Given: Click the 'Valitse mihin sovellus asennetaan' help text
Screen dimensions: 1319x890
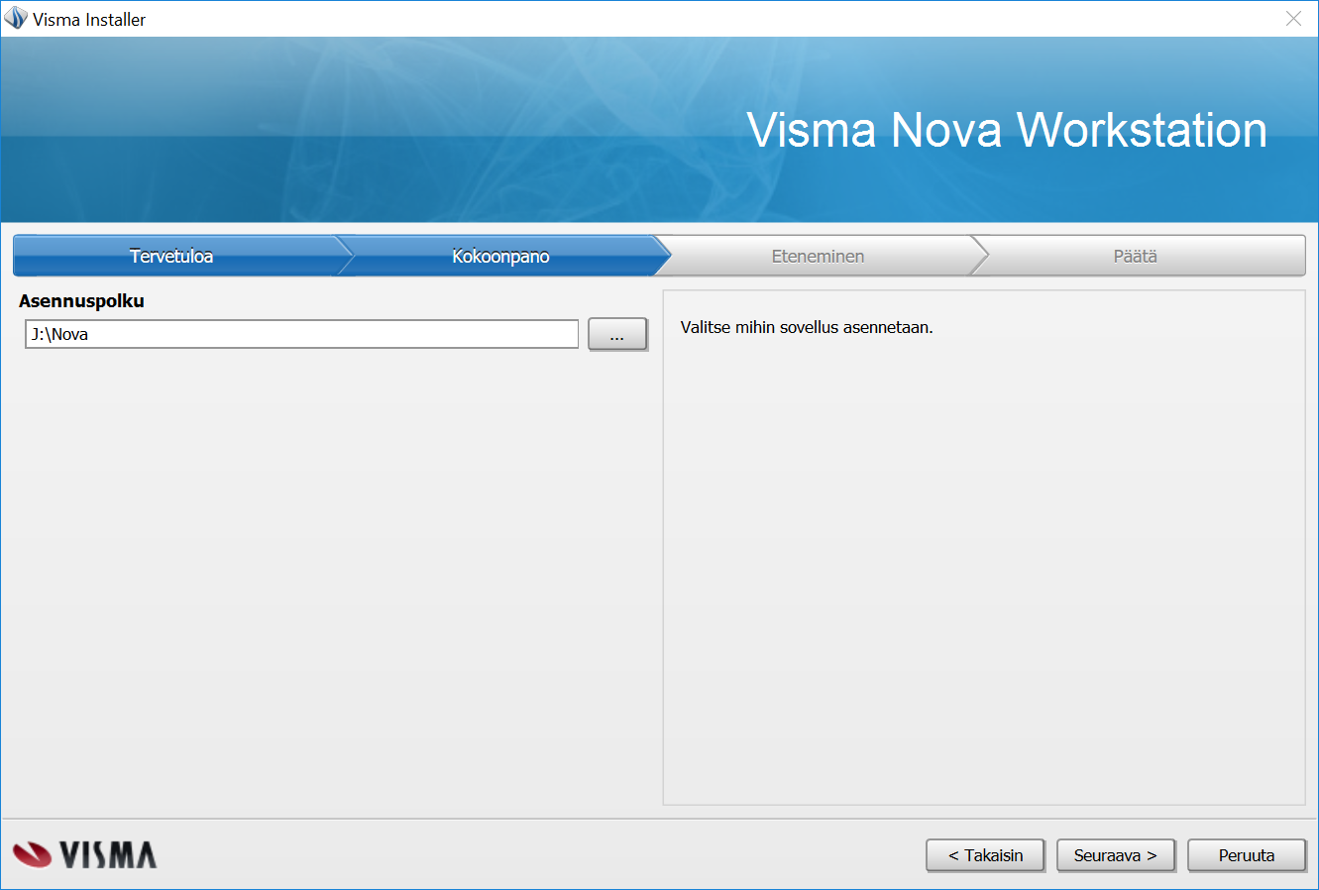Looking at the screenshot, I should pos(806,327).
